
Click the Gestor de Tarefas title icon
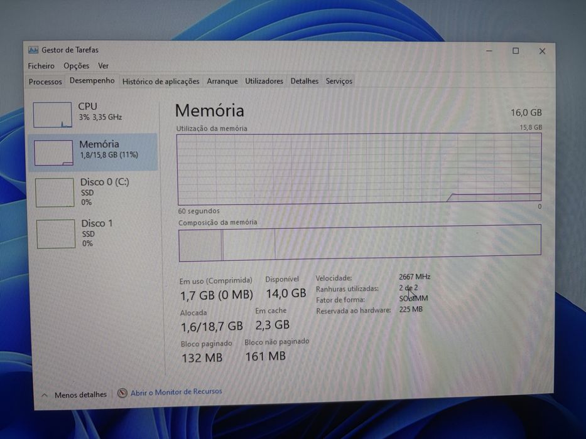coord(33,50)
